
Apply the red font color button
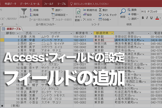tap(157, 18)
